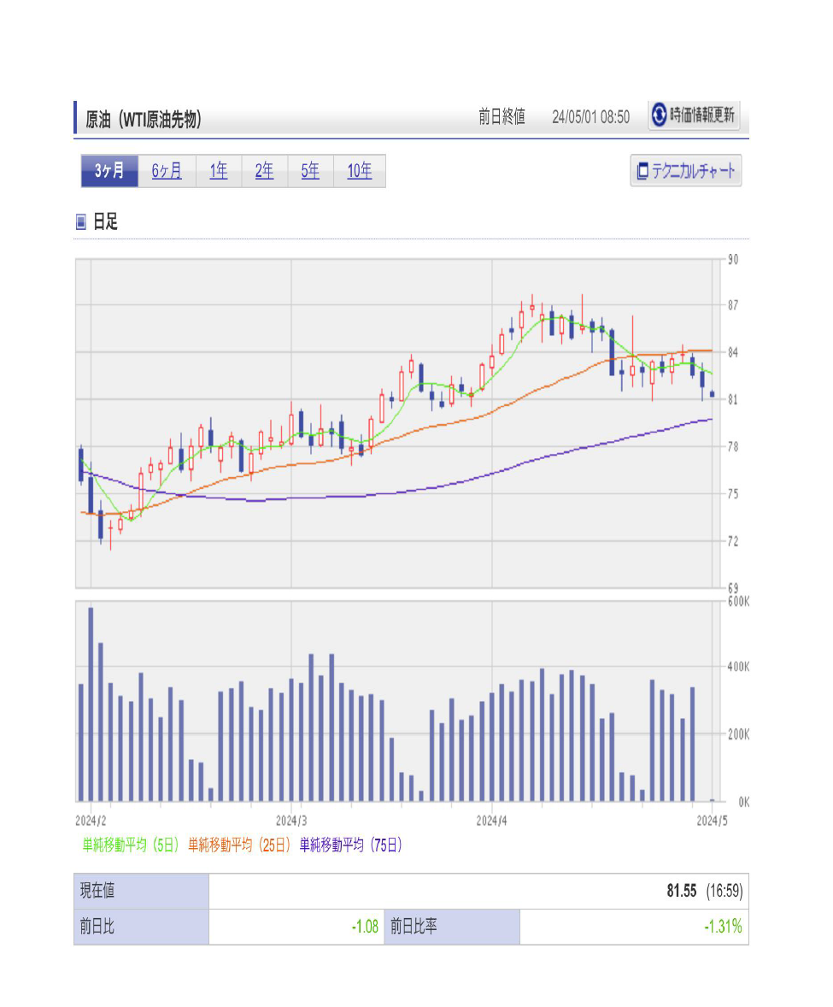The width and height of the screenshot is (833, 1007).
Task: Choose the 2年 time range
Action: [265, 171]
